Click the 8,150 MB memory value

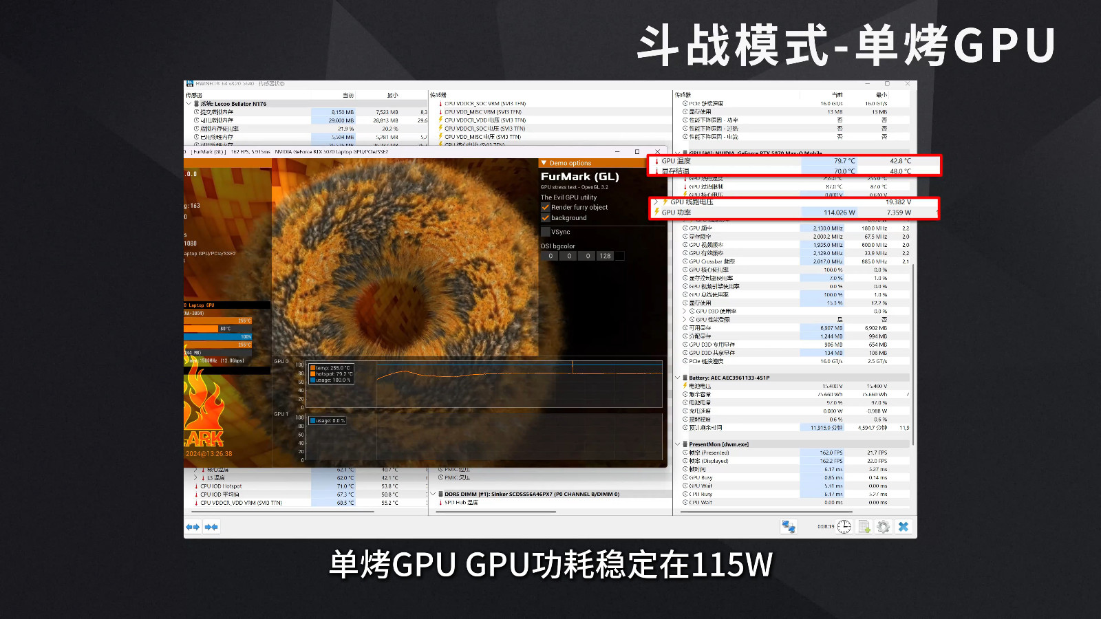(343, 112)
